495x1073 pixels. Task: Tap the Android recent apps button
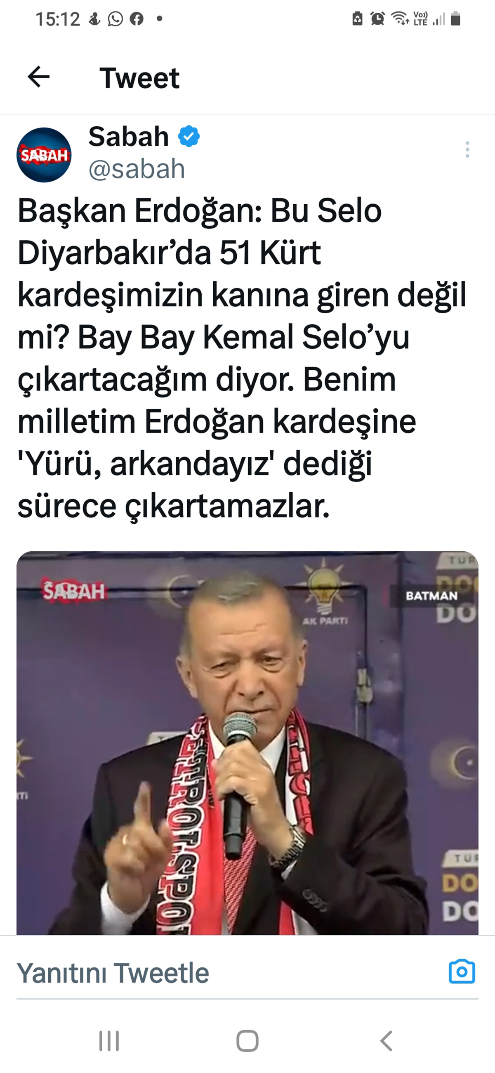109,1041
